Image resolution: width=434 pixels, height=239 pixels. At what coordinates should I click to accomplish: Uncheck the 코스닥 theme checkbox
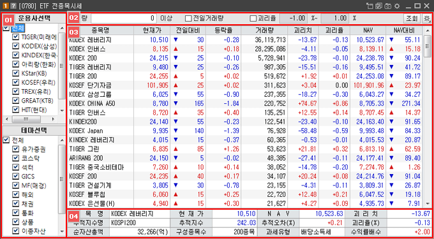16,159
